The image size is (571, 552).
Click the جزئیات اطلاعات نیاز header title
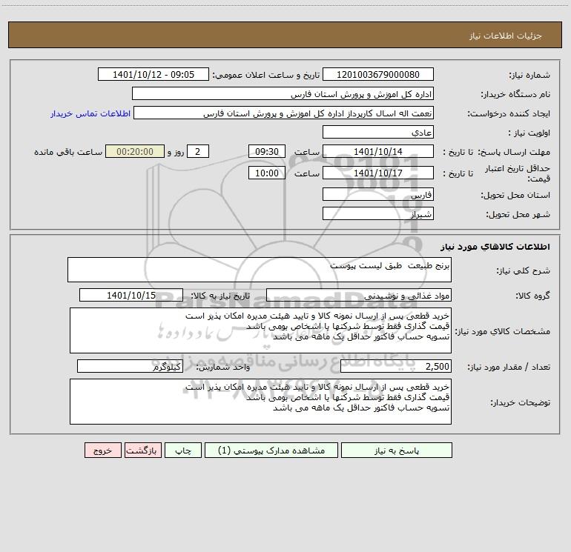coord(505,36)
